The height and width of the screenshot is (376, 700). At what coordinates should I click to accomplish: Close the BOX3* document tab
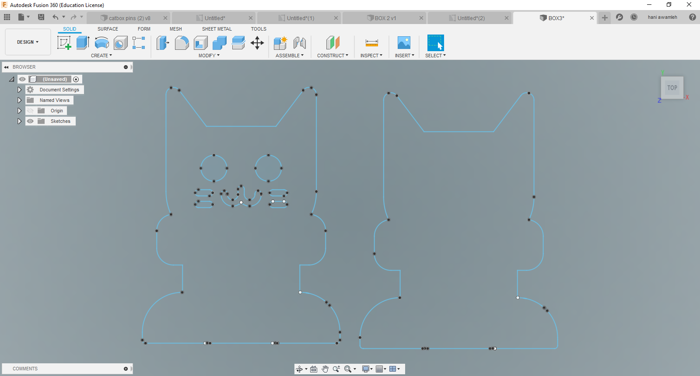(592, 18)
